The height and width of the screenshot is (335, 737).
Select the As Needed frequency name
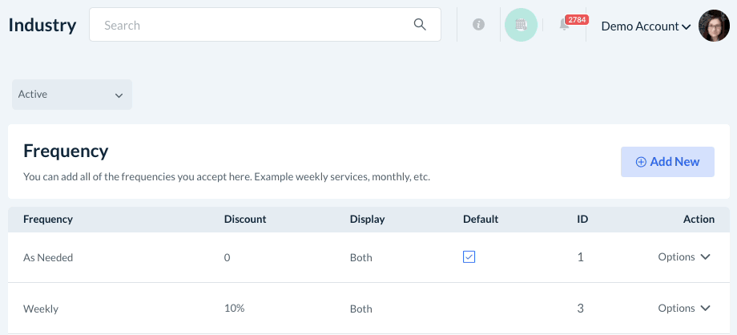tap(49, 257)
